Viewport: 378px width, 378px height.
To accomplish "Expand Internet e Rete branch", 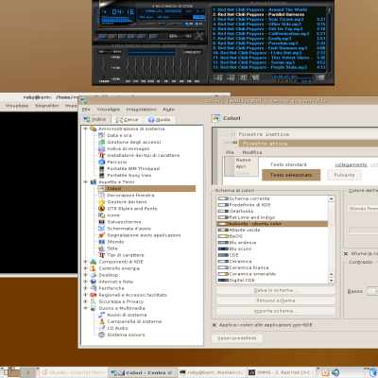I will pyautogui.click(x=85, y=282).
